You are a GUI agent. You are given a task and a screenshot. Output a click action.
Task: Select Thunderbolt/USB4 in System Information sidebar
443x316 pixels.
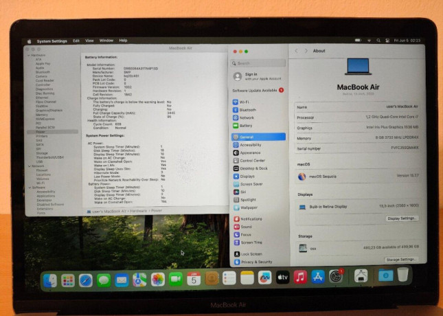pos(49,157)
